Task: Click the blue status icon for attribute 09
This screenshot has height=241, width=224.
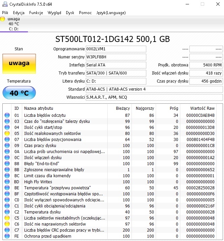Action: (7, 145)
